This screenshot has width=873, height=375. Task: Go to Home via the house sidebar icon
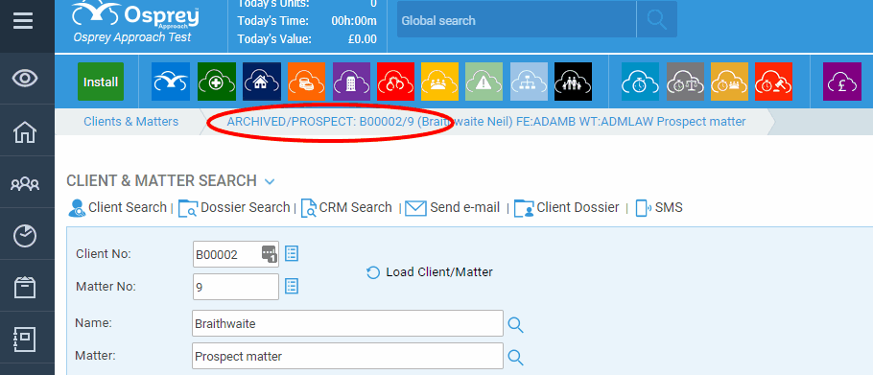click(x=25, y=131)
